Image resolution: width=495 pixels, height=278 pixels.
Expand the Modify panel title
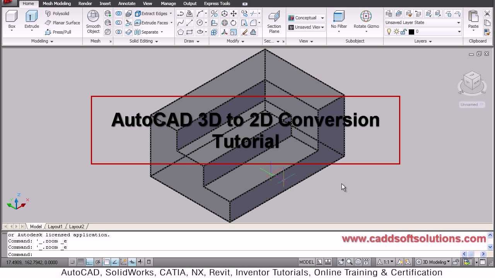tap(236, 41)
